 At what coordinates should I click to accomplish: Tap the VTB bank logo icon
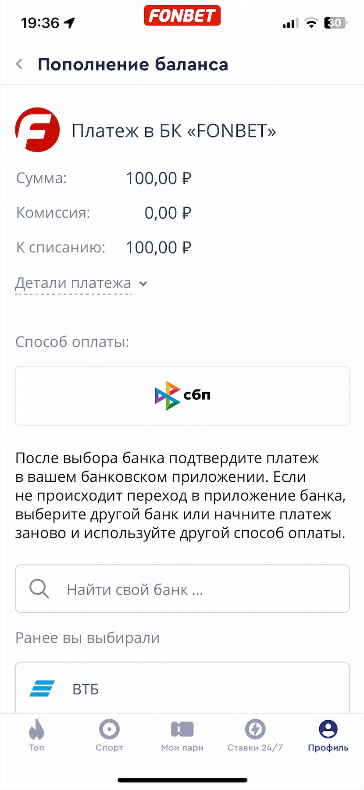point(42,689)
